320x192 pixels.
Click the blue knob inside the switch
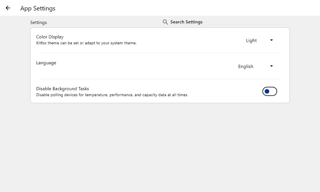pyautogui.click(x=267, y=92)
